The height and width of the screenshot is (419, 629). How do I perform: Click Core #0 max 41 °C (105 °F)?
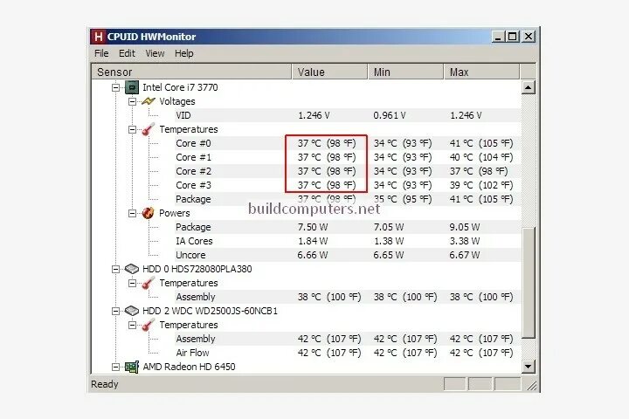[481, 143]
